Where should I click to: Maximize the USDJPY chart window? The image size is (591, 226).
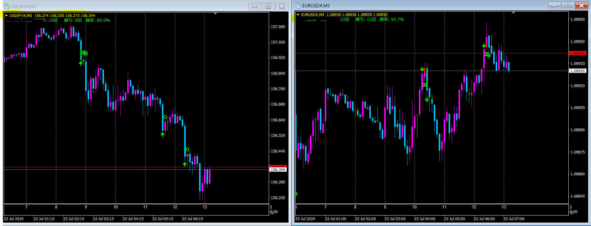pos(268,6)
